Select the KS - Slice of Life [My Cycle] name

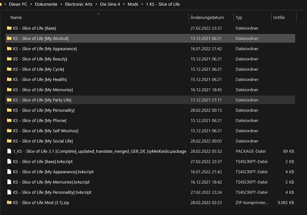(39, 69)
